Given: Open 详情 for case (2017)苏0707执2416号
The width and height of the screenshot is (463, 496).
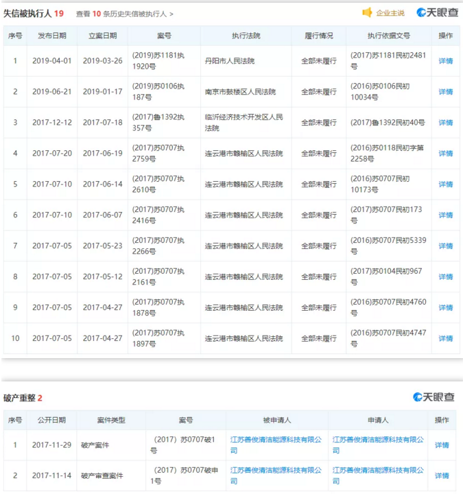Looking at the screenshot, I should pyautogui.click(x=446, y=215).
